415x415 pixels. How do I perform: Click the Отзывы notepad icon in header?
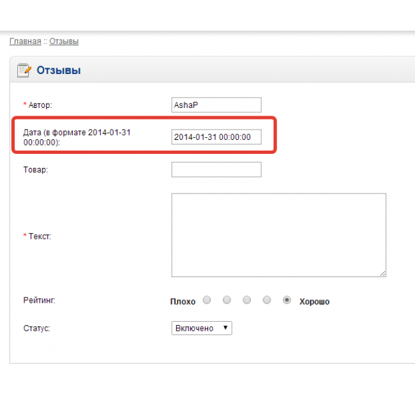[24, 70]
